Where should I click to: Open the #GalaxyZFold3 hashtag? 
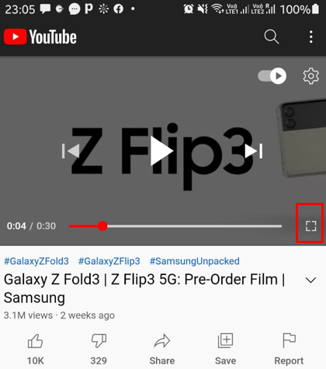click(36, 261)
